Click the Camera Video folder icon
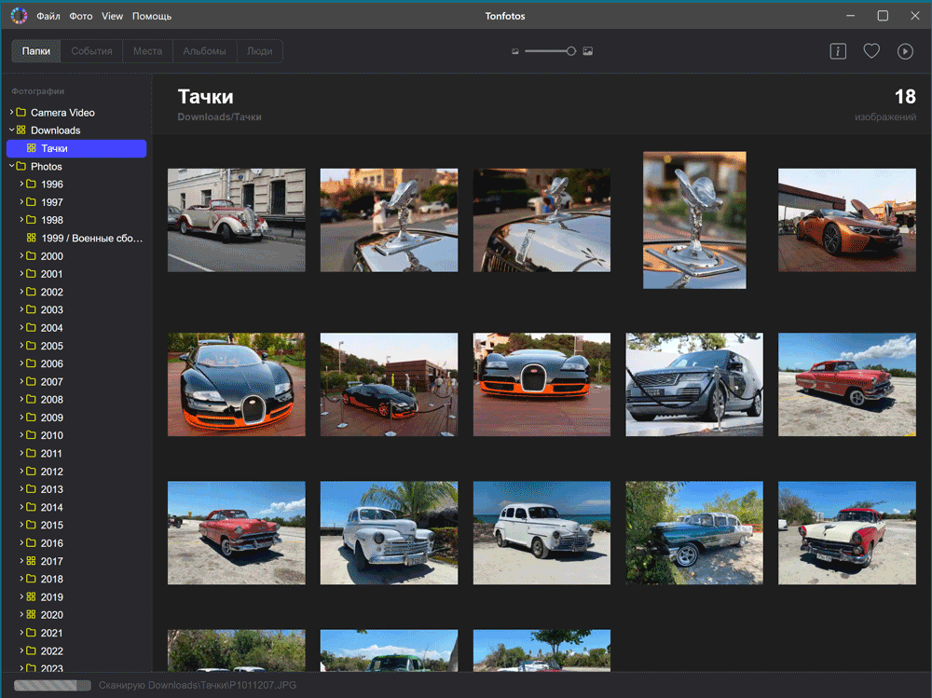Viewport: 932px width, 698px height. click(21, 113)
